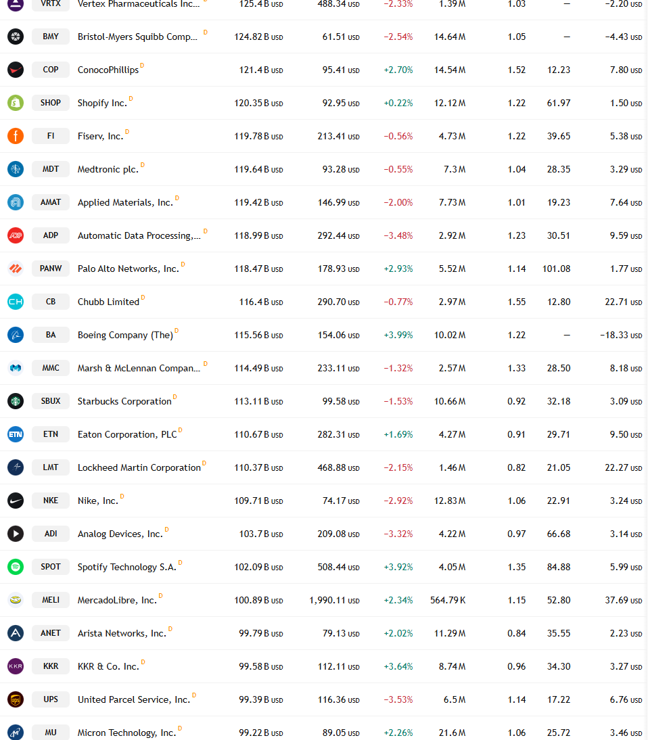Open Spotify Technology S.A. link
Viewport: 648px width, 740px height.
tap(127, 568)
